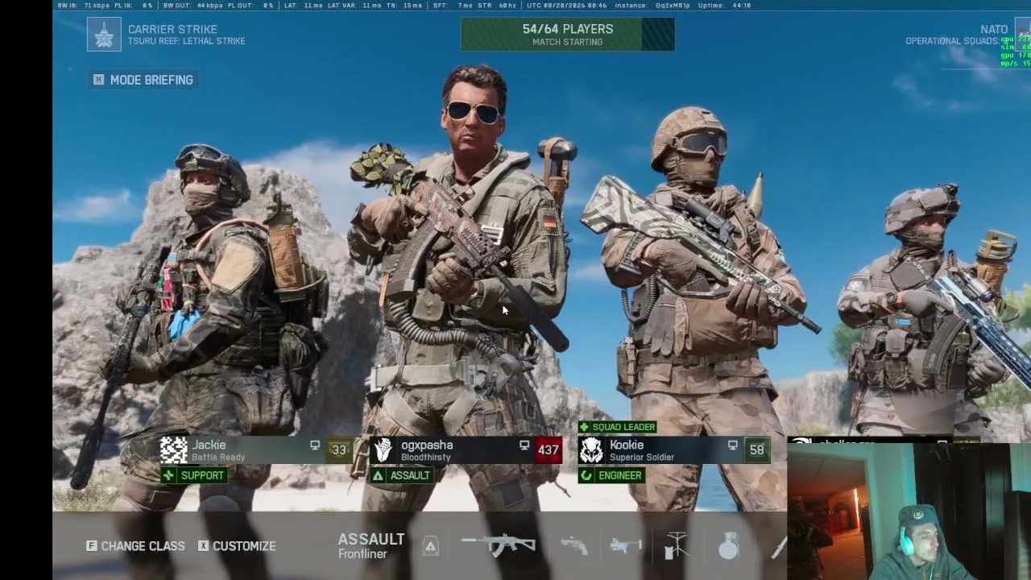Click the X key icon for Customize
This screenshot has width=1031, height=580.
203,546
